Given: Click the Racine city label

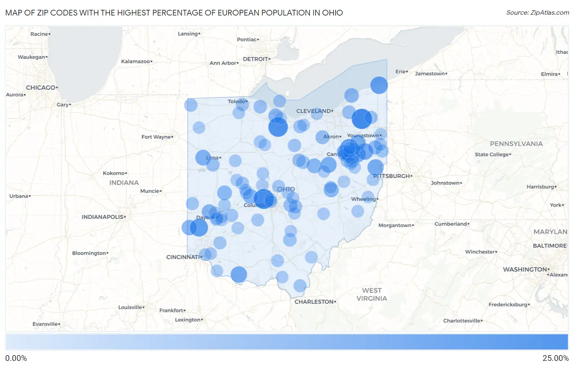Looking at the screenshot, I should pyautogui.click(x=39, y=34).
